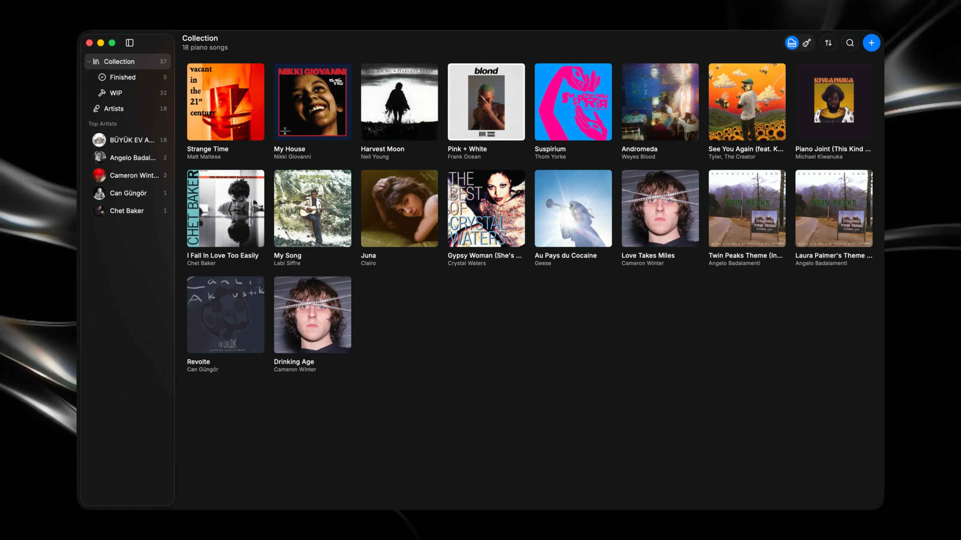Open the Piano Joint Kiwanuka cover
The width and height of the screenshot is (961, 540).
tap(834, 102)
